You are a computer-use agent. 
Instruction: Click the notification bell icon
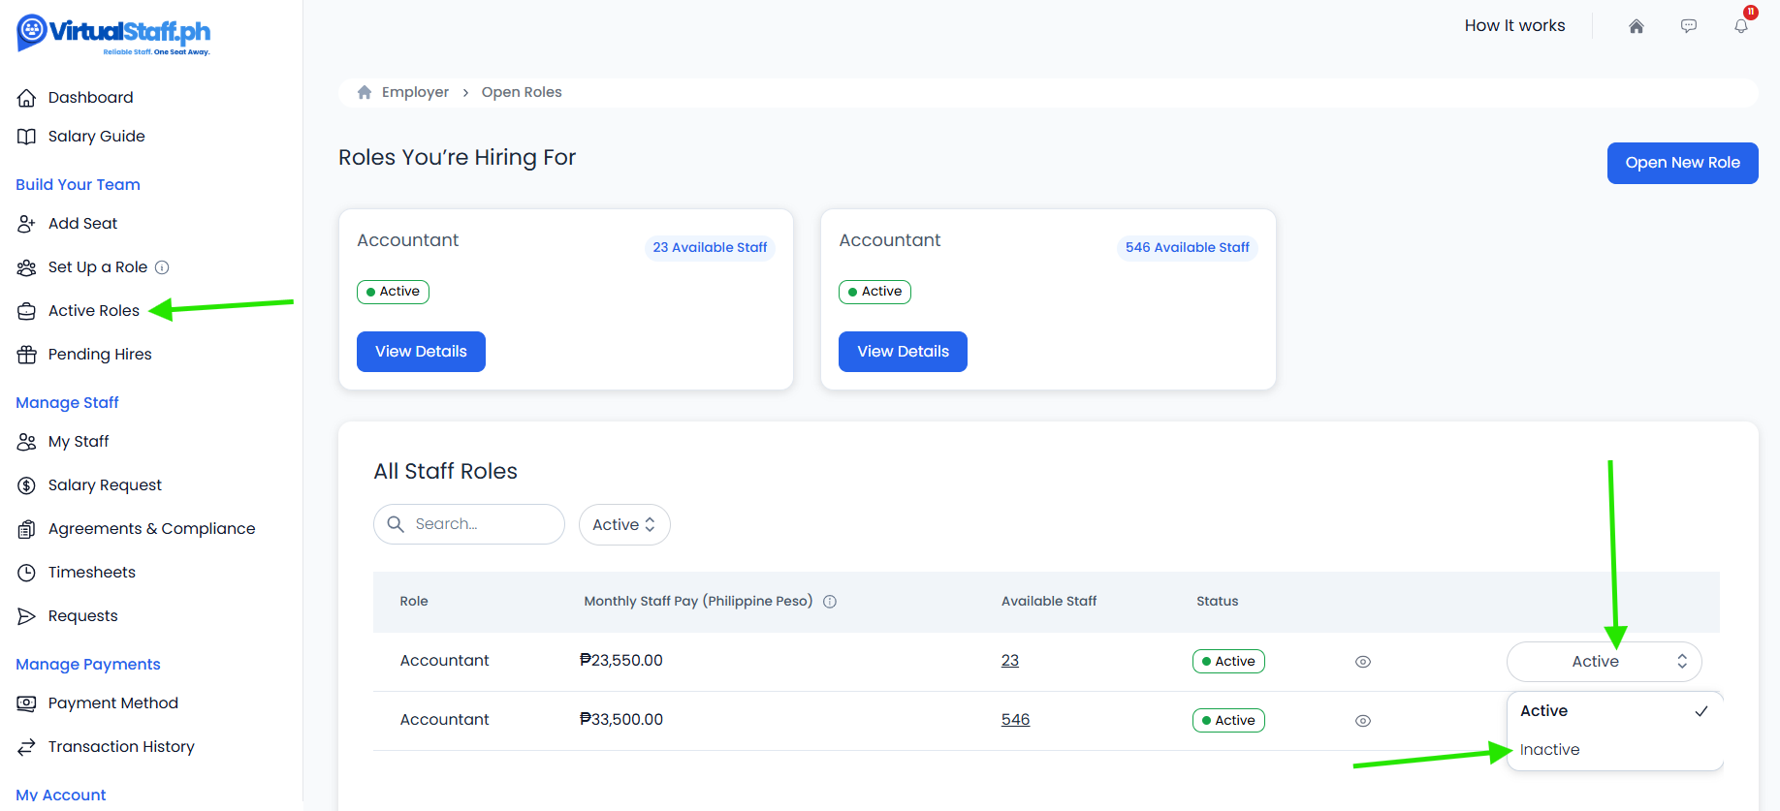[x=1741, y=26]
